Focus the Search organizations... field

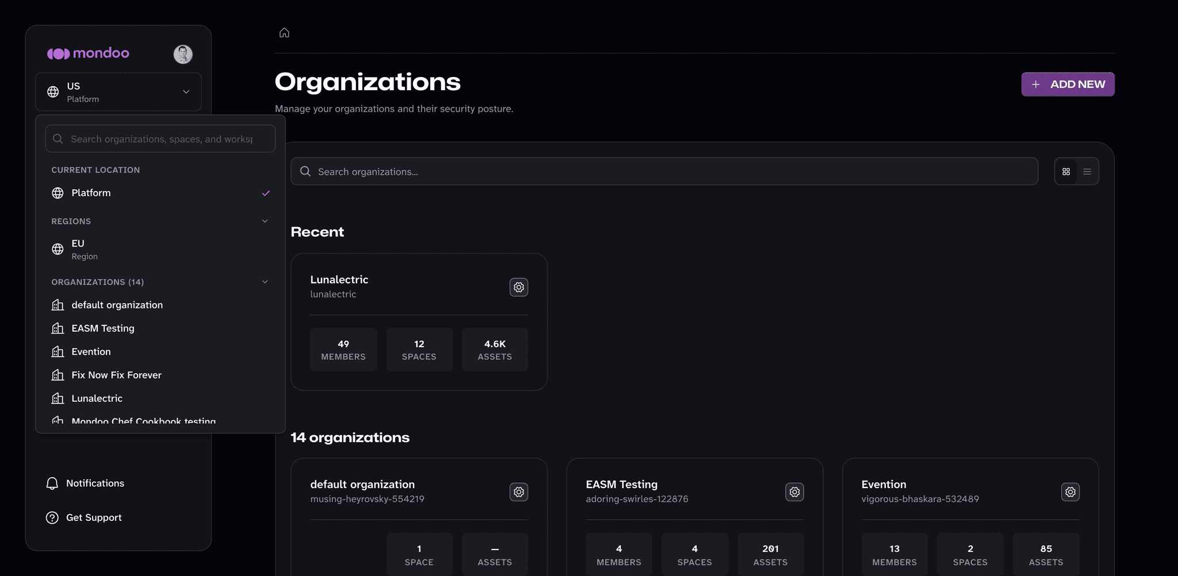(x=664, y=171)
